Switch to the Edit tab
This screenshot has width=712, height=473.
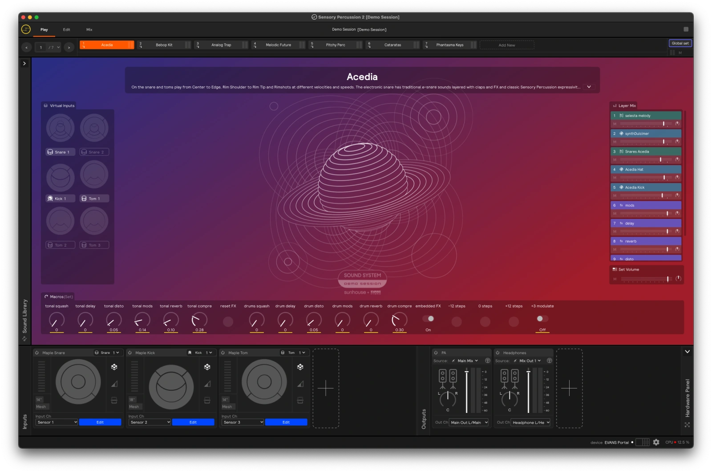pos(66,30)
